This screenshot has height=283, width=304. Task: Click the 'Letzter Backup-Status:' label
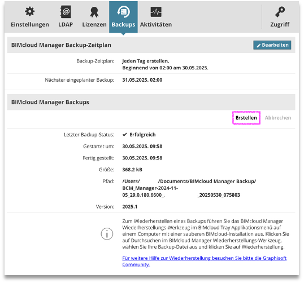[89, 135]
